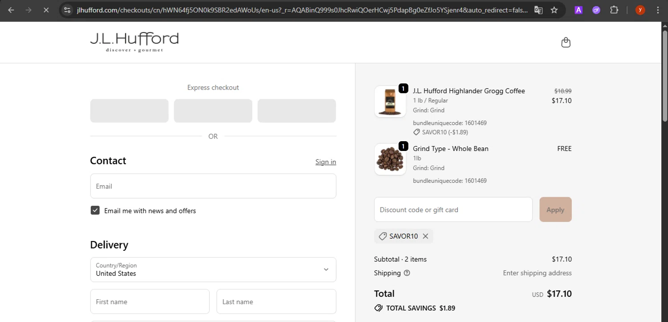Click the translate page icon

coord(538,10)
